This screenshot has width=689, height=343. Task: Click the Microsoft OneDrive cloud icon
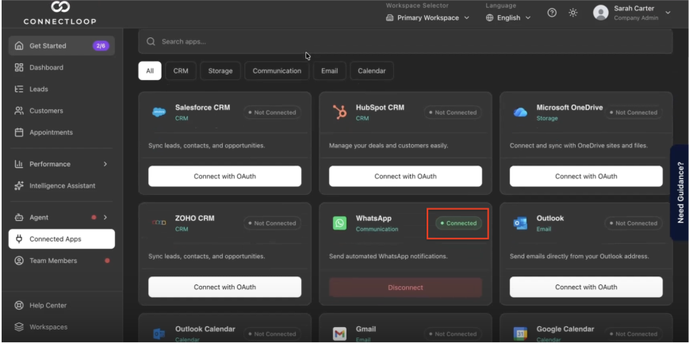point(520,112)
